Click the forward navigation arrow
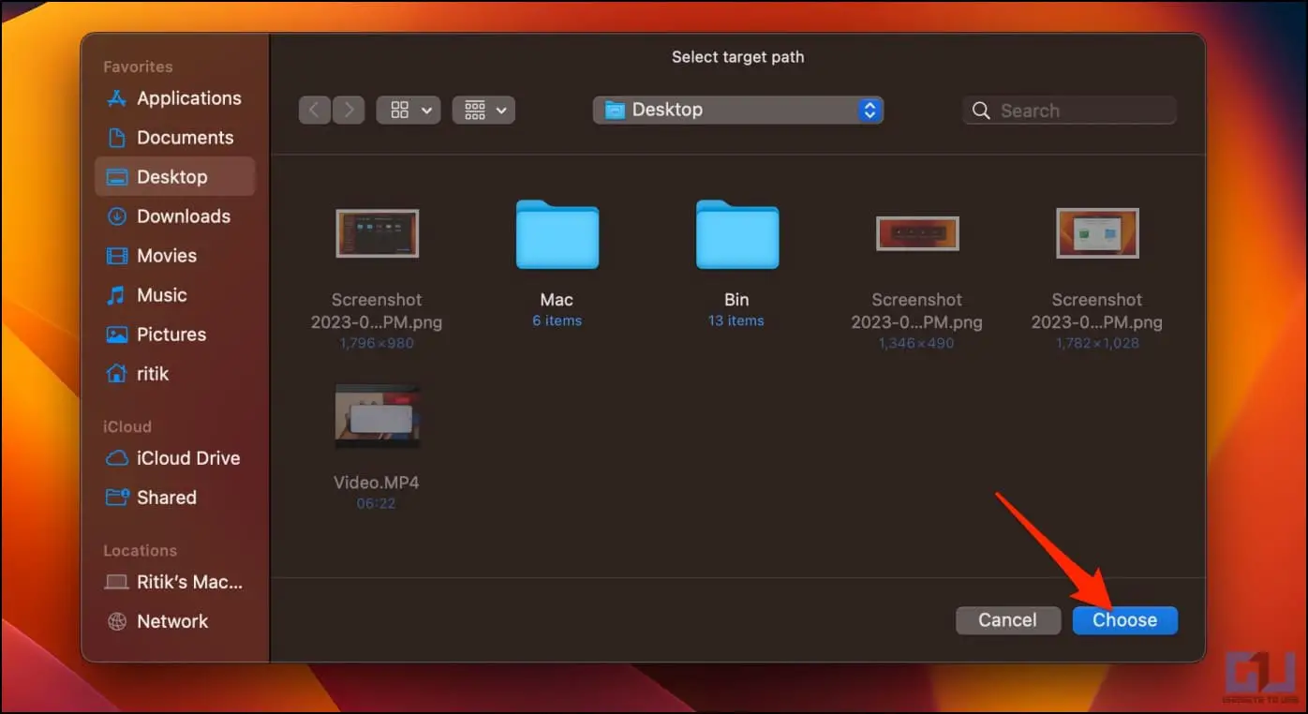 coord(349,111)
